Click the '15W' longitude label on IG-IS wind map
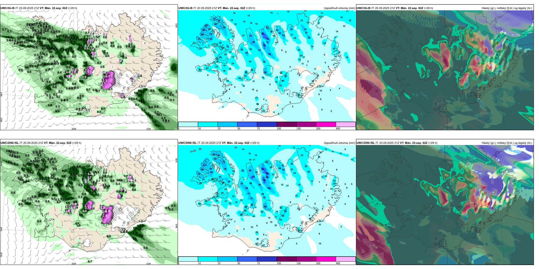 click(148, 129)
